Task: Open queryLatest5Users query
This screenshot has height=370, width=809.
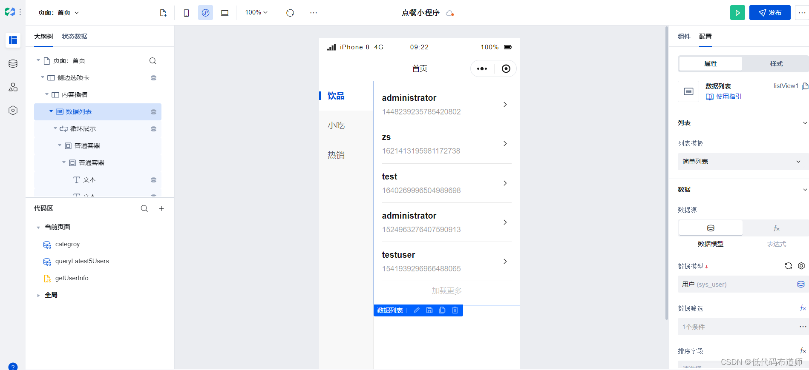Action: 82,261
